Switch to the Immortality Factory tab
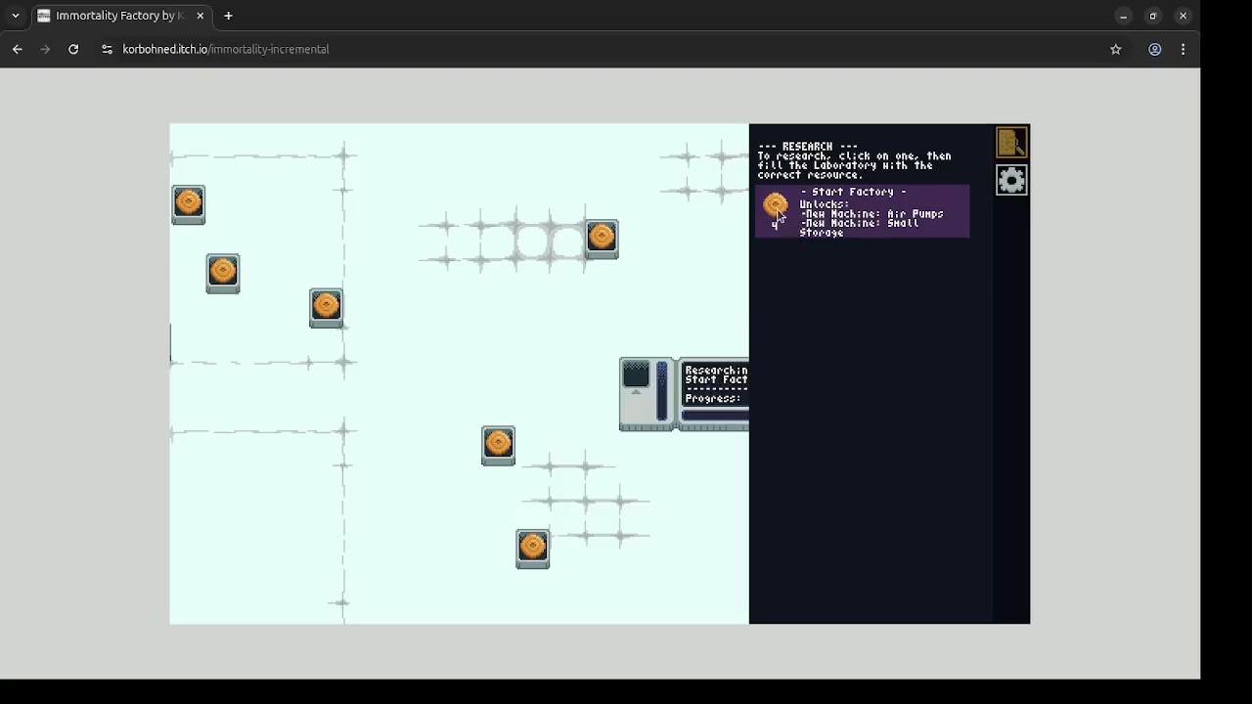 pyautogui.click(x=117, y=16)
